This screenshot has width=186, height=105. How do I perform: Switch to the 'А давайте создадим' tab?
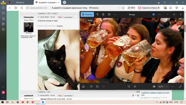(x=48, y=2)
